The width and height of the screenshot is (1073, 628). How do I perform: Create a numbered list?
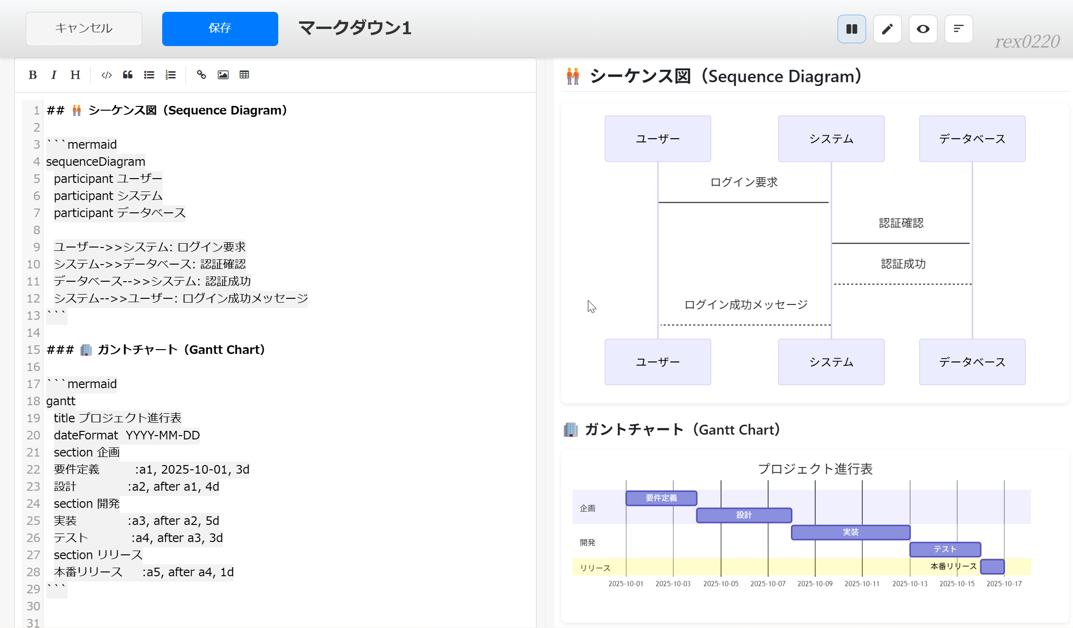pos(170,75)
